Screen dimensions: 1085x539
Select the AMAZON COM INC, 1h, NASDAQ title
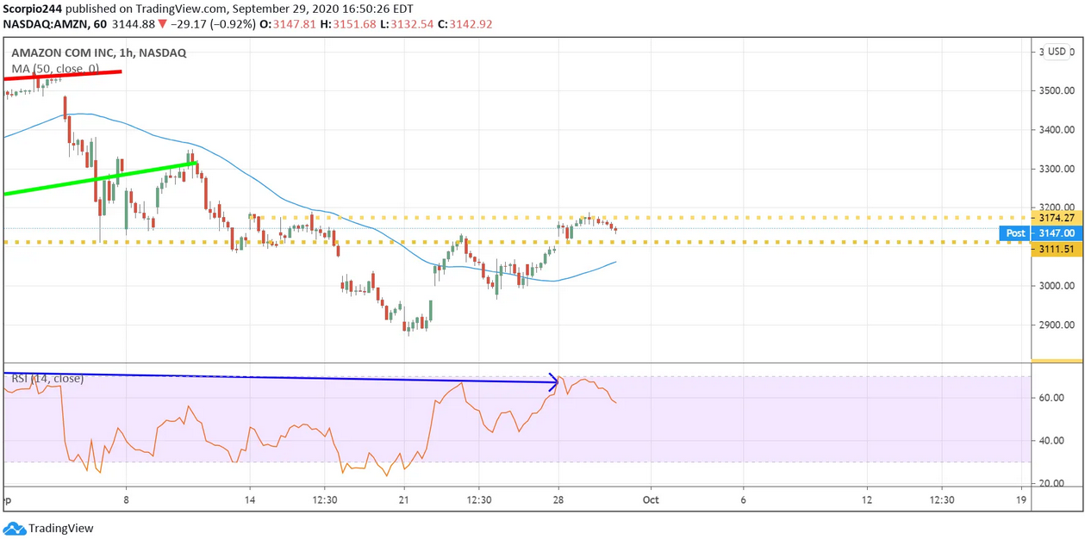98,53
